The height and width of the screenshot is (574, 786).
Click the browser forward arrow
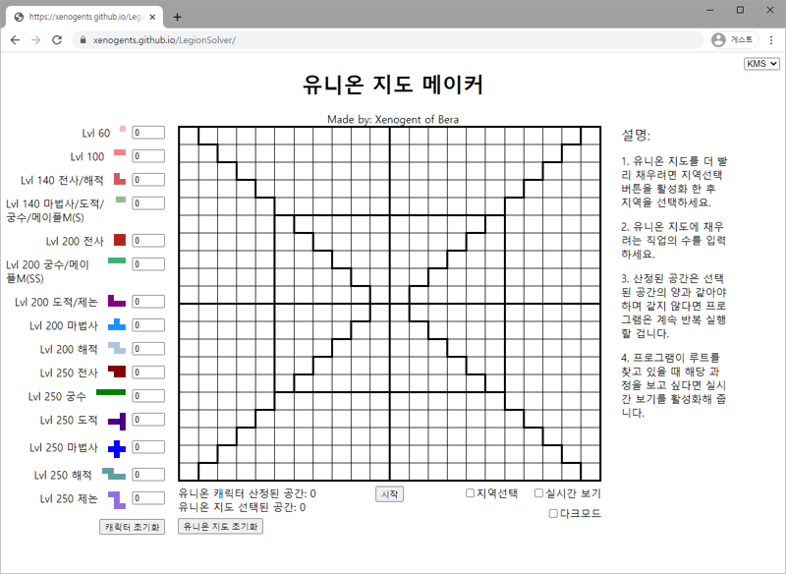(x=36, y=40)
